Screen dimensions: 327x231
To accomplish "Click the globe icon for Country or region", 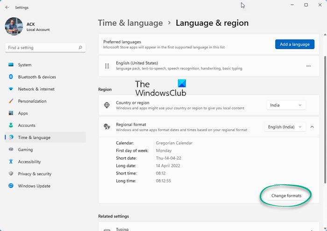I will tap(107, 105).
